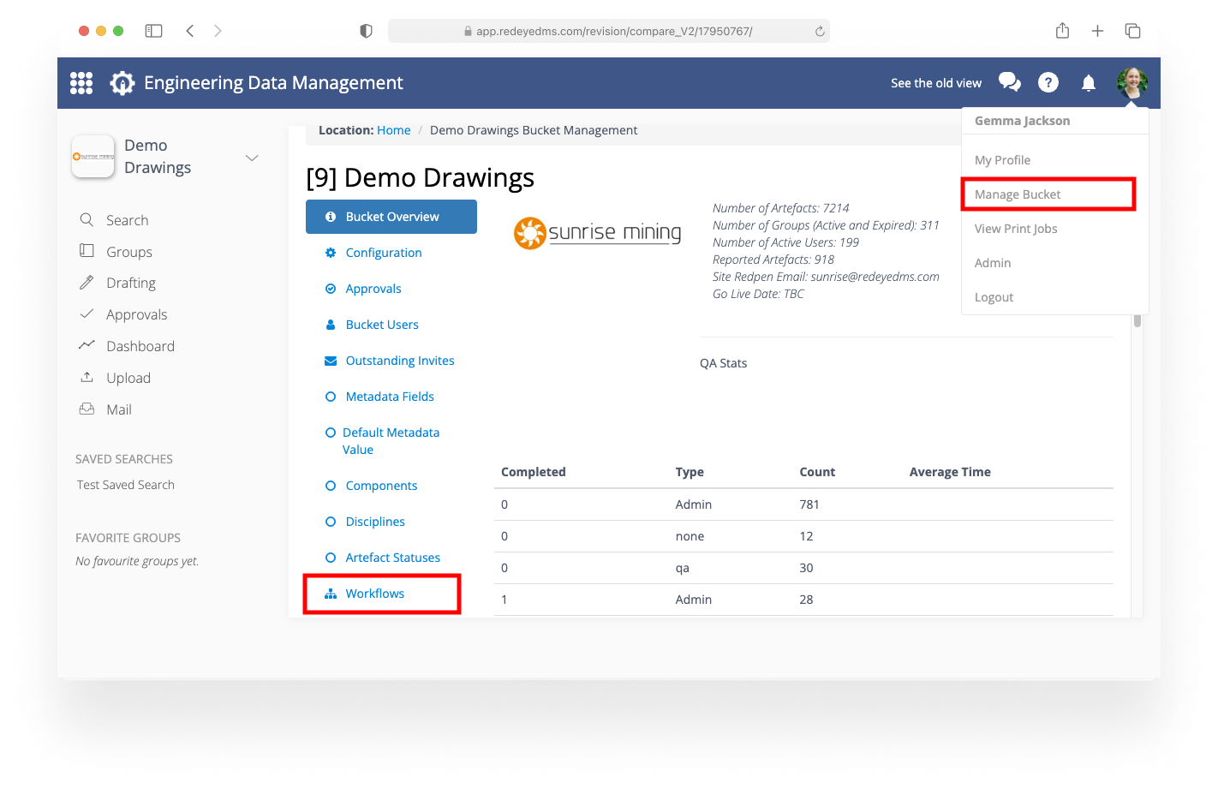Open Outstanding Invites section
Viewport: 1218px width, 788px height.
coord(400,361)
